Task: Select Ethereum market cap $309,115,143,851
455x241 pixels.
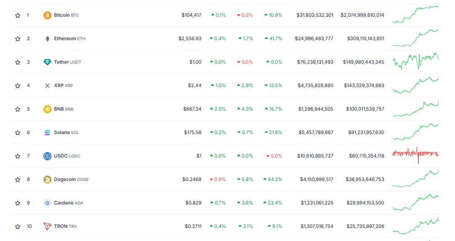Action: click(366, 38)
